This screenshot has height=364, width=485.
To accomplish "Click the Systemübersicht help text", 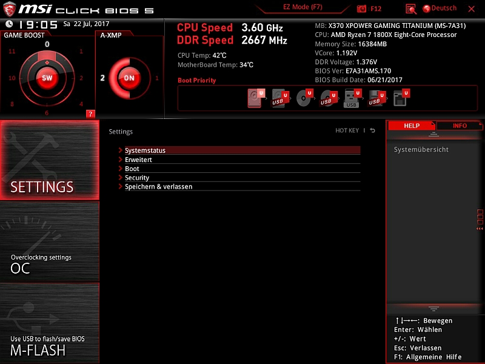I will tap(421, 149).
